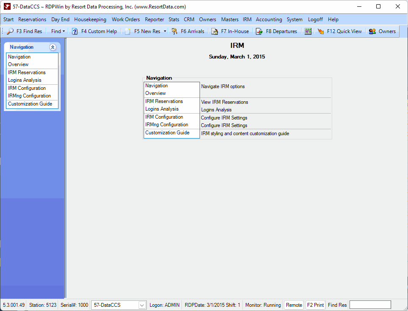The width and height of the screenshot is (408, 311).
Task: Open IRMng Configuration in the sidebar
Action: pos(29,96)
